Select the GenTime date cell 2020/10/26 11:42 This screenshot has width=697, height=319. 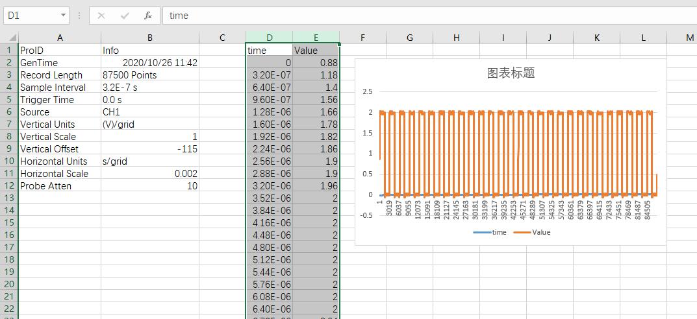point(149,63)
